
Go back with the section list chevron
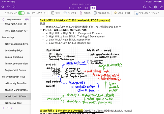point(3,19)
